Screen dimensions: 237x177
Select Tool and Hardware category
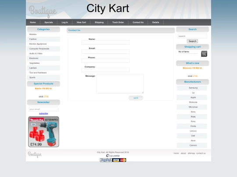(43, 73)
